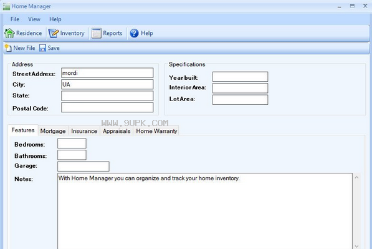372x249 pixels.
Task: Click the Reports calendar icon
Action: click(x=97, y=33)
